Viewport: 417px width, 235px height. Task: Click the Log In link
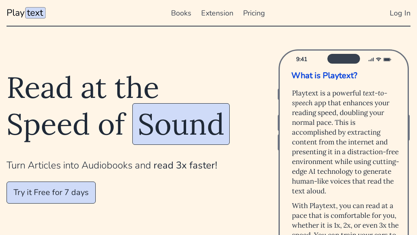[400, 13]
